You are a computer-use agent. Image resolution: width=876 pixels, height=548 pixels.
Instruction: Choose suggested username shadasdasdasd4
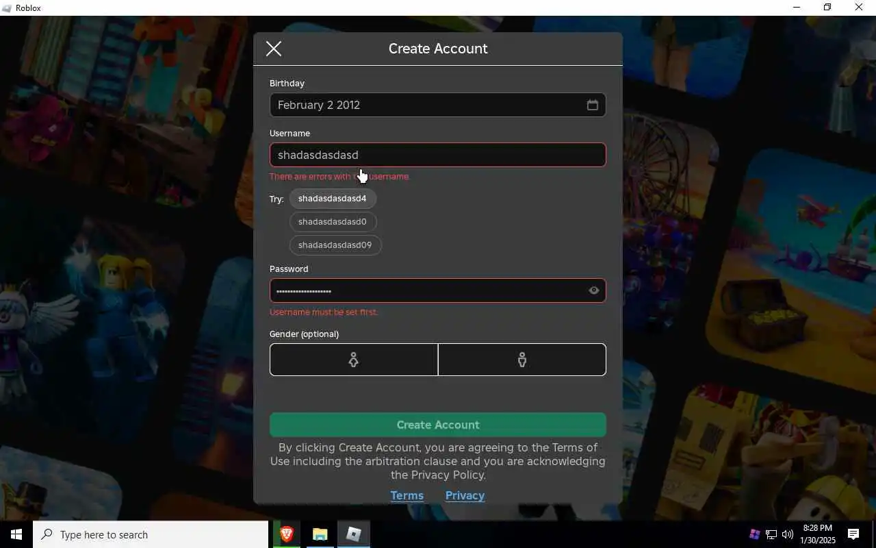[333, 199]
